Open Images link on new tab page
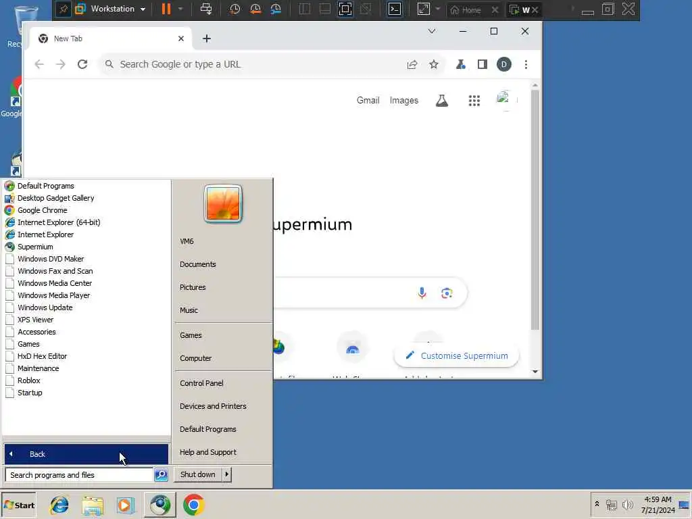The height and width of the screenshot is (519, 692). pos(404,100)
